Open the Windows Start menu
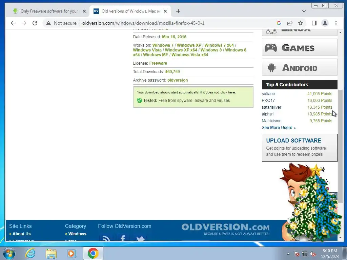The image size is (347, 260). [9, 253]
